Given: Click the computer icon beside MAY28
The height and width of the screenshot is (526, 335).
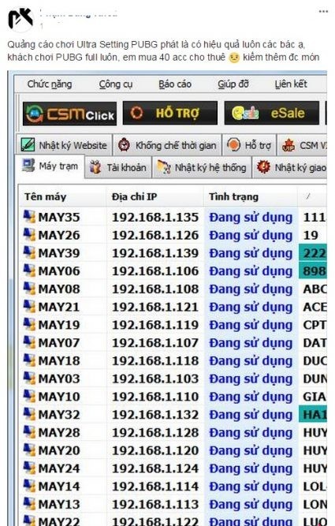Looking at the screenshot, I should pyautogui.click(x=29, y=432).
